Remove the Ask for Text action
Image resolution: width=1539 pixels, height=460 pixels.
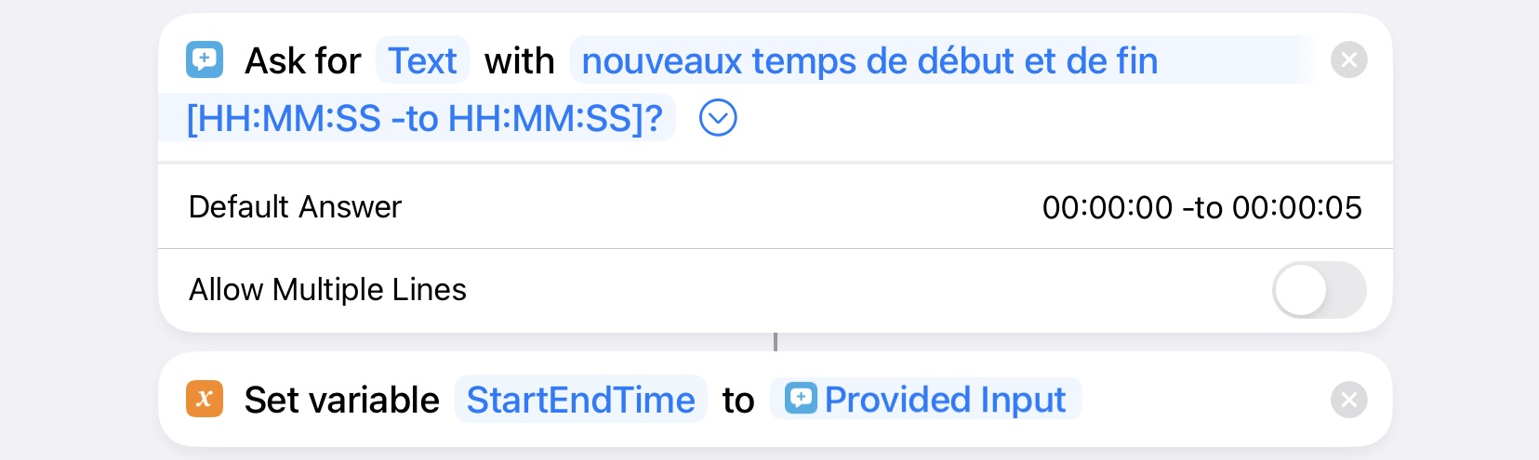pos(1348,60)
